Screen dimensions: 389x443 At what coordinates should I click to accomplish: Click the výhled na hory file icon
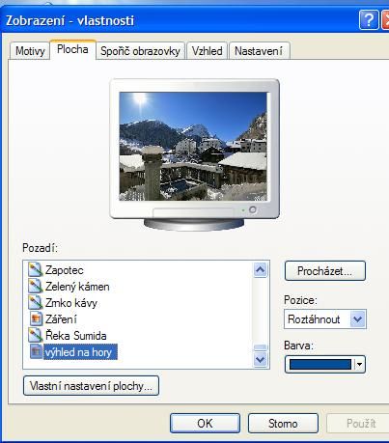[x=36, y=352]
